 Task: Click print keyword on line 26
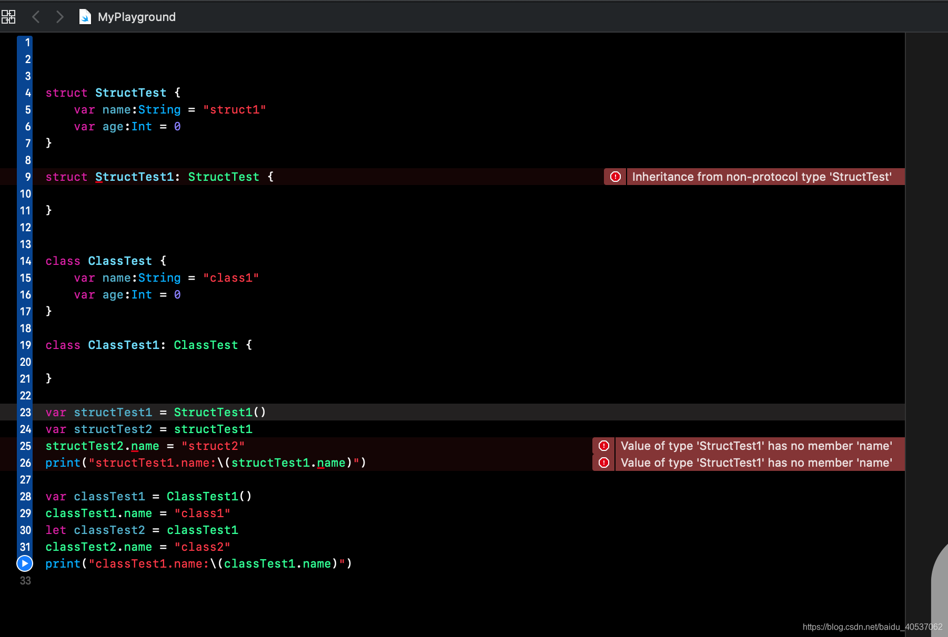tap(63, 463)
